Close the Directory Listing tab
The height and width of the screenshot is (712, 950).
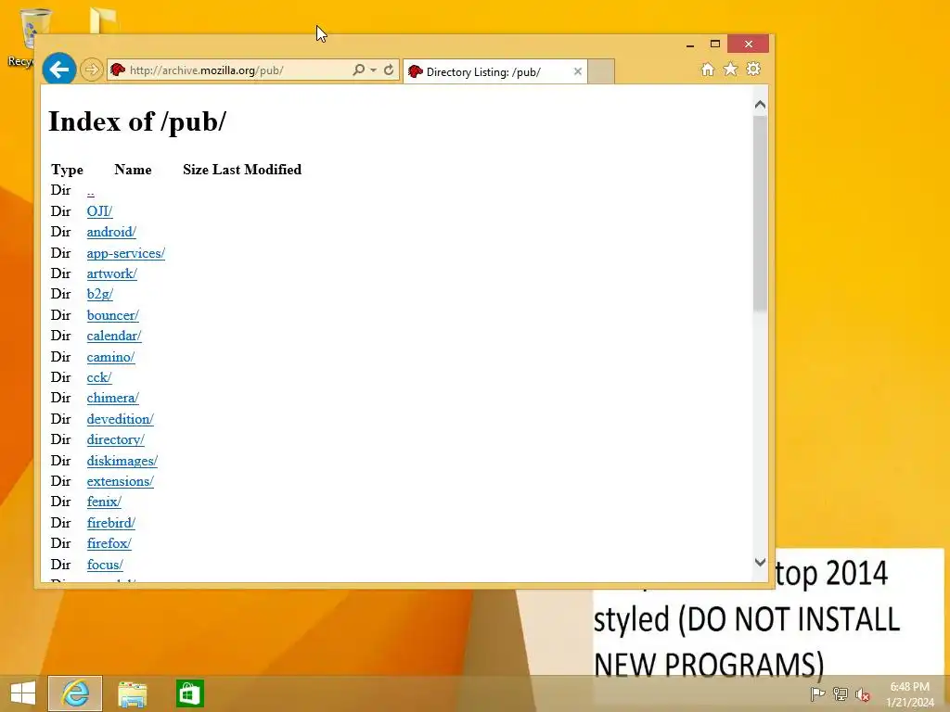(x=578, y=71)
